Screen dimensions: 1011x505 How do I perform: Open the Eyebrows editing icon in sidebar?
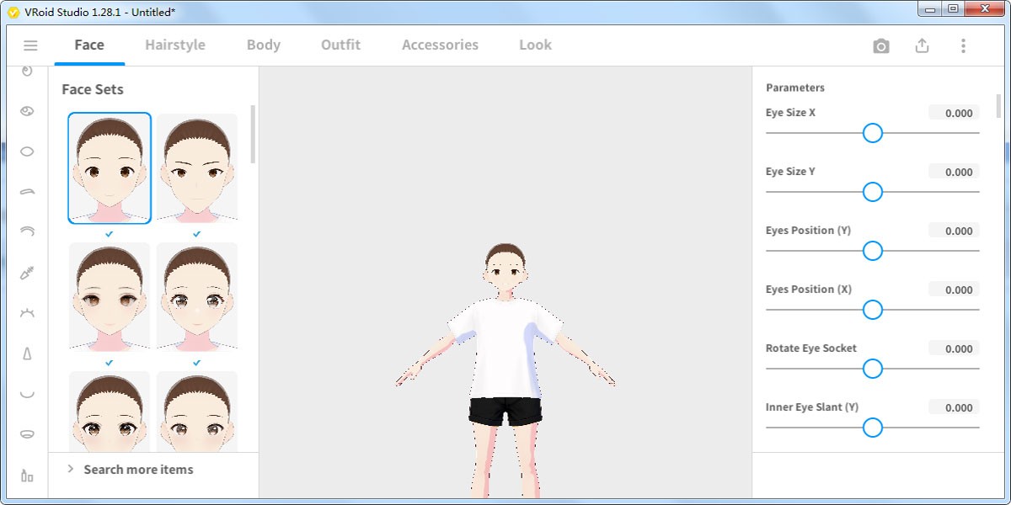[x=26, y=191]
